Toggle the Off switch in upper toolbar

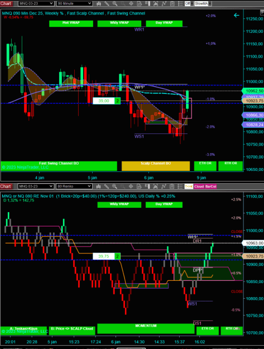coord(189,3)
